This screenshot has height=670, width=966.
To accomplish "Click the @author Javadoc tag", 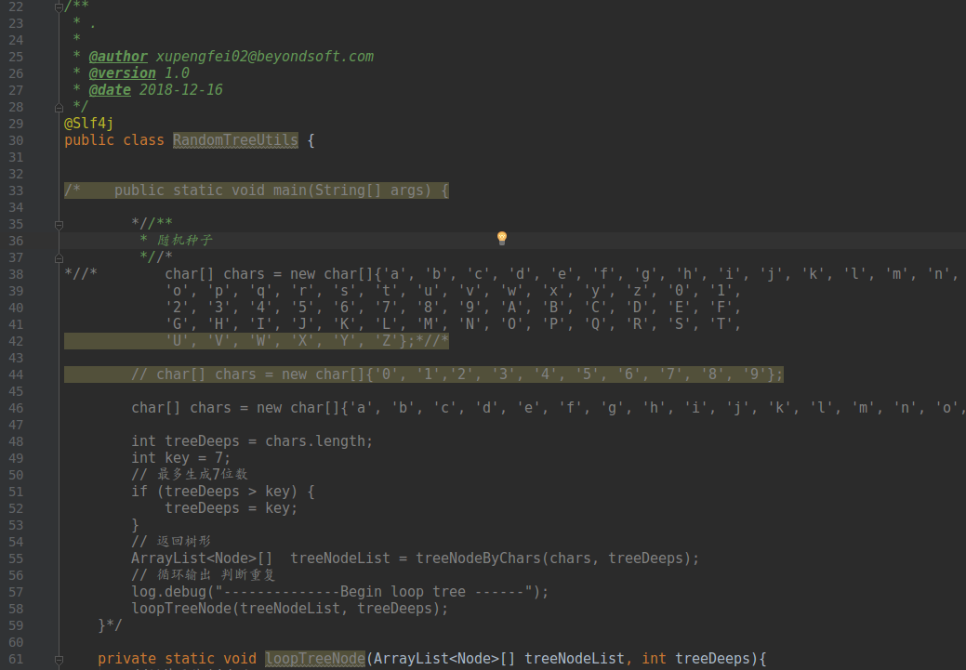I will pyautogui.click(x=118, y=57).
